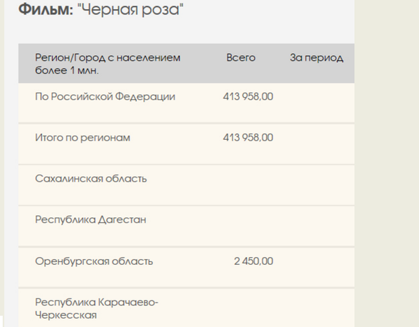Click the 413 958,00 value for Итого по регионам
Image resolution: width=419 pixels, height=327 pixels.
pos(248,138)
